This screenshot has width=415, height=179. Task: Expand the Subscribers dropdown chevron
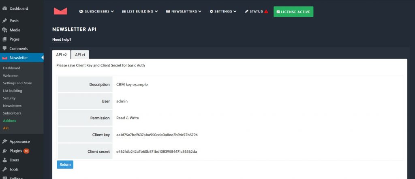pos(113,12)
